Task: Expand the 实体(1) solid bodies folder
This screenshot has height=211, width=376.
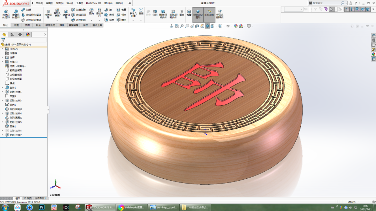Action: 2,62
